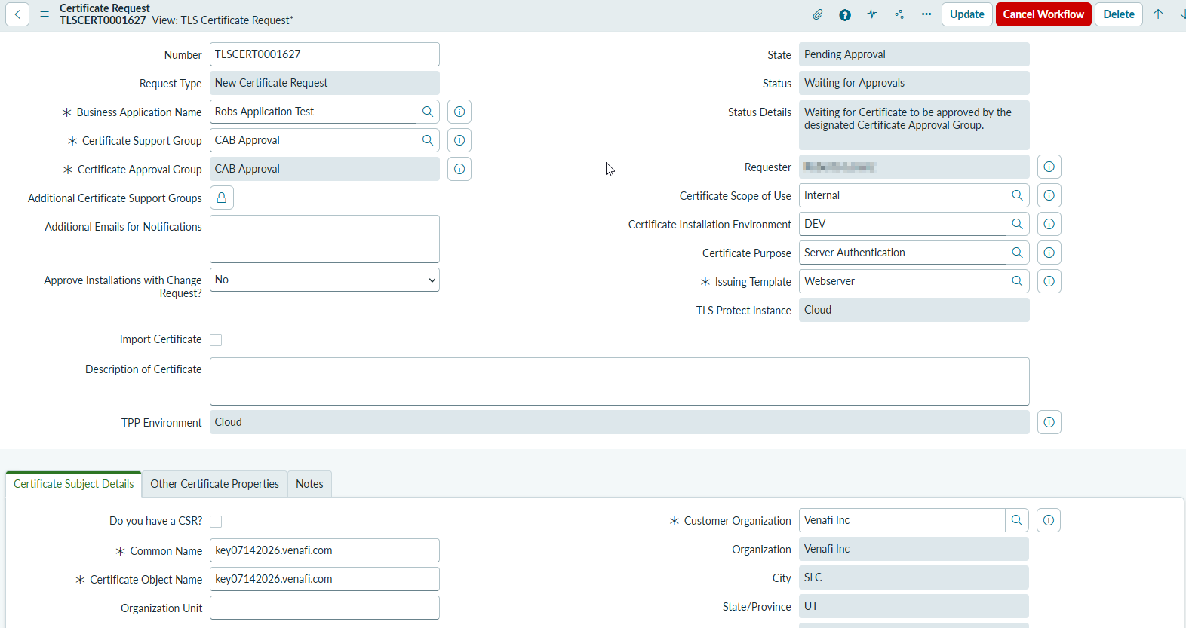Click the Certificate Object Name input
Screen dimensions: 1186x628
pos(324,579)
